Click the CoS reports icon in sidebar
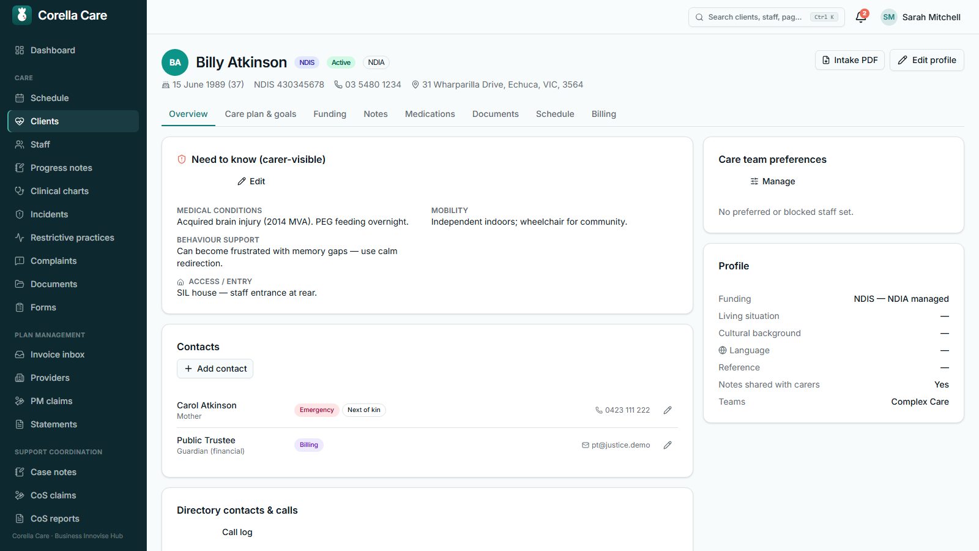Image resolution: width=979 pixels, height=551 pixels. click(x=20, y=519)
